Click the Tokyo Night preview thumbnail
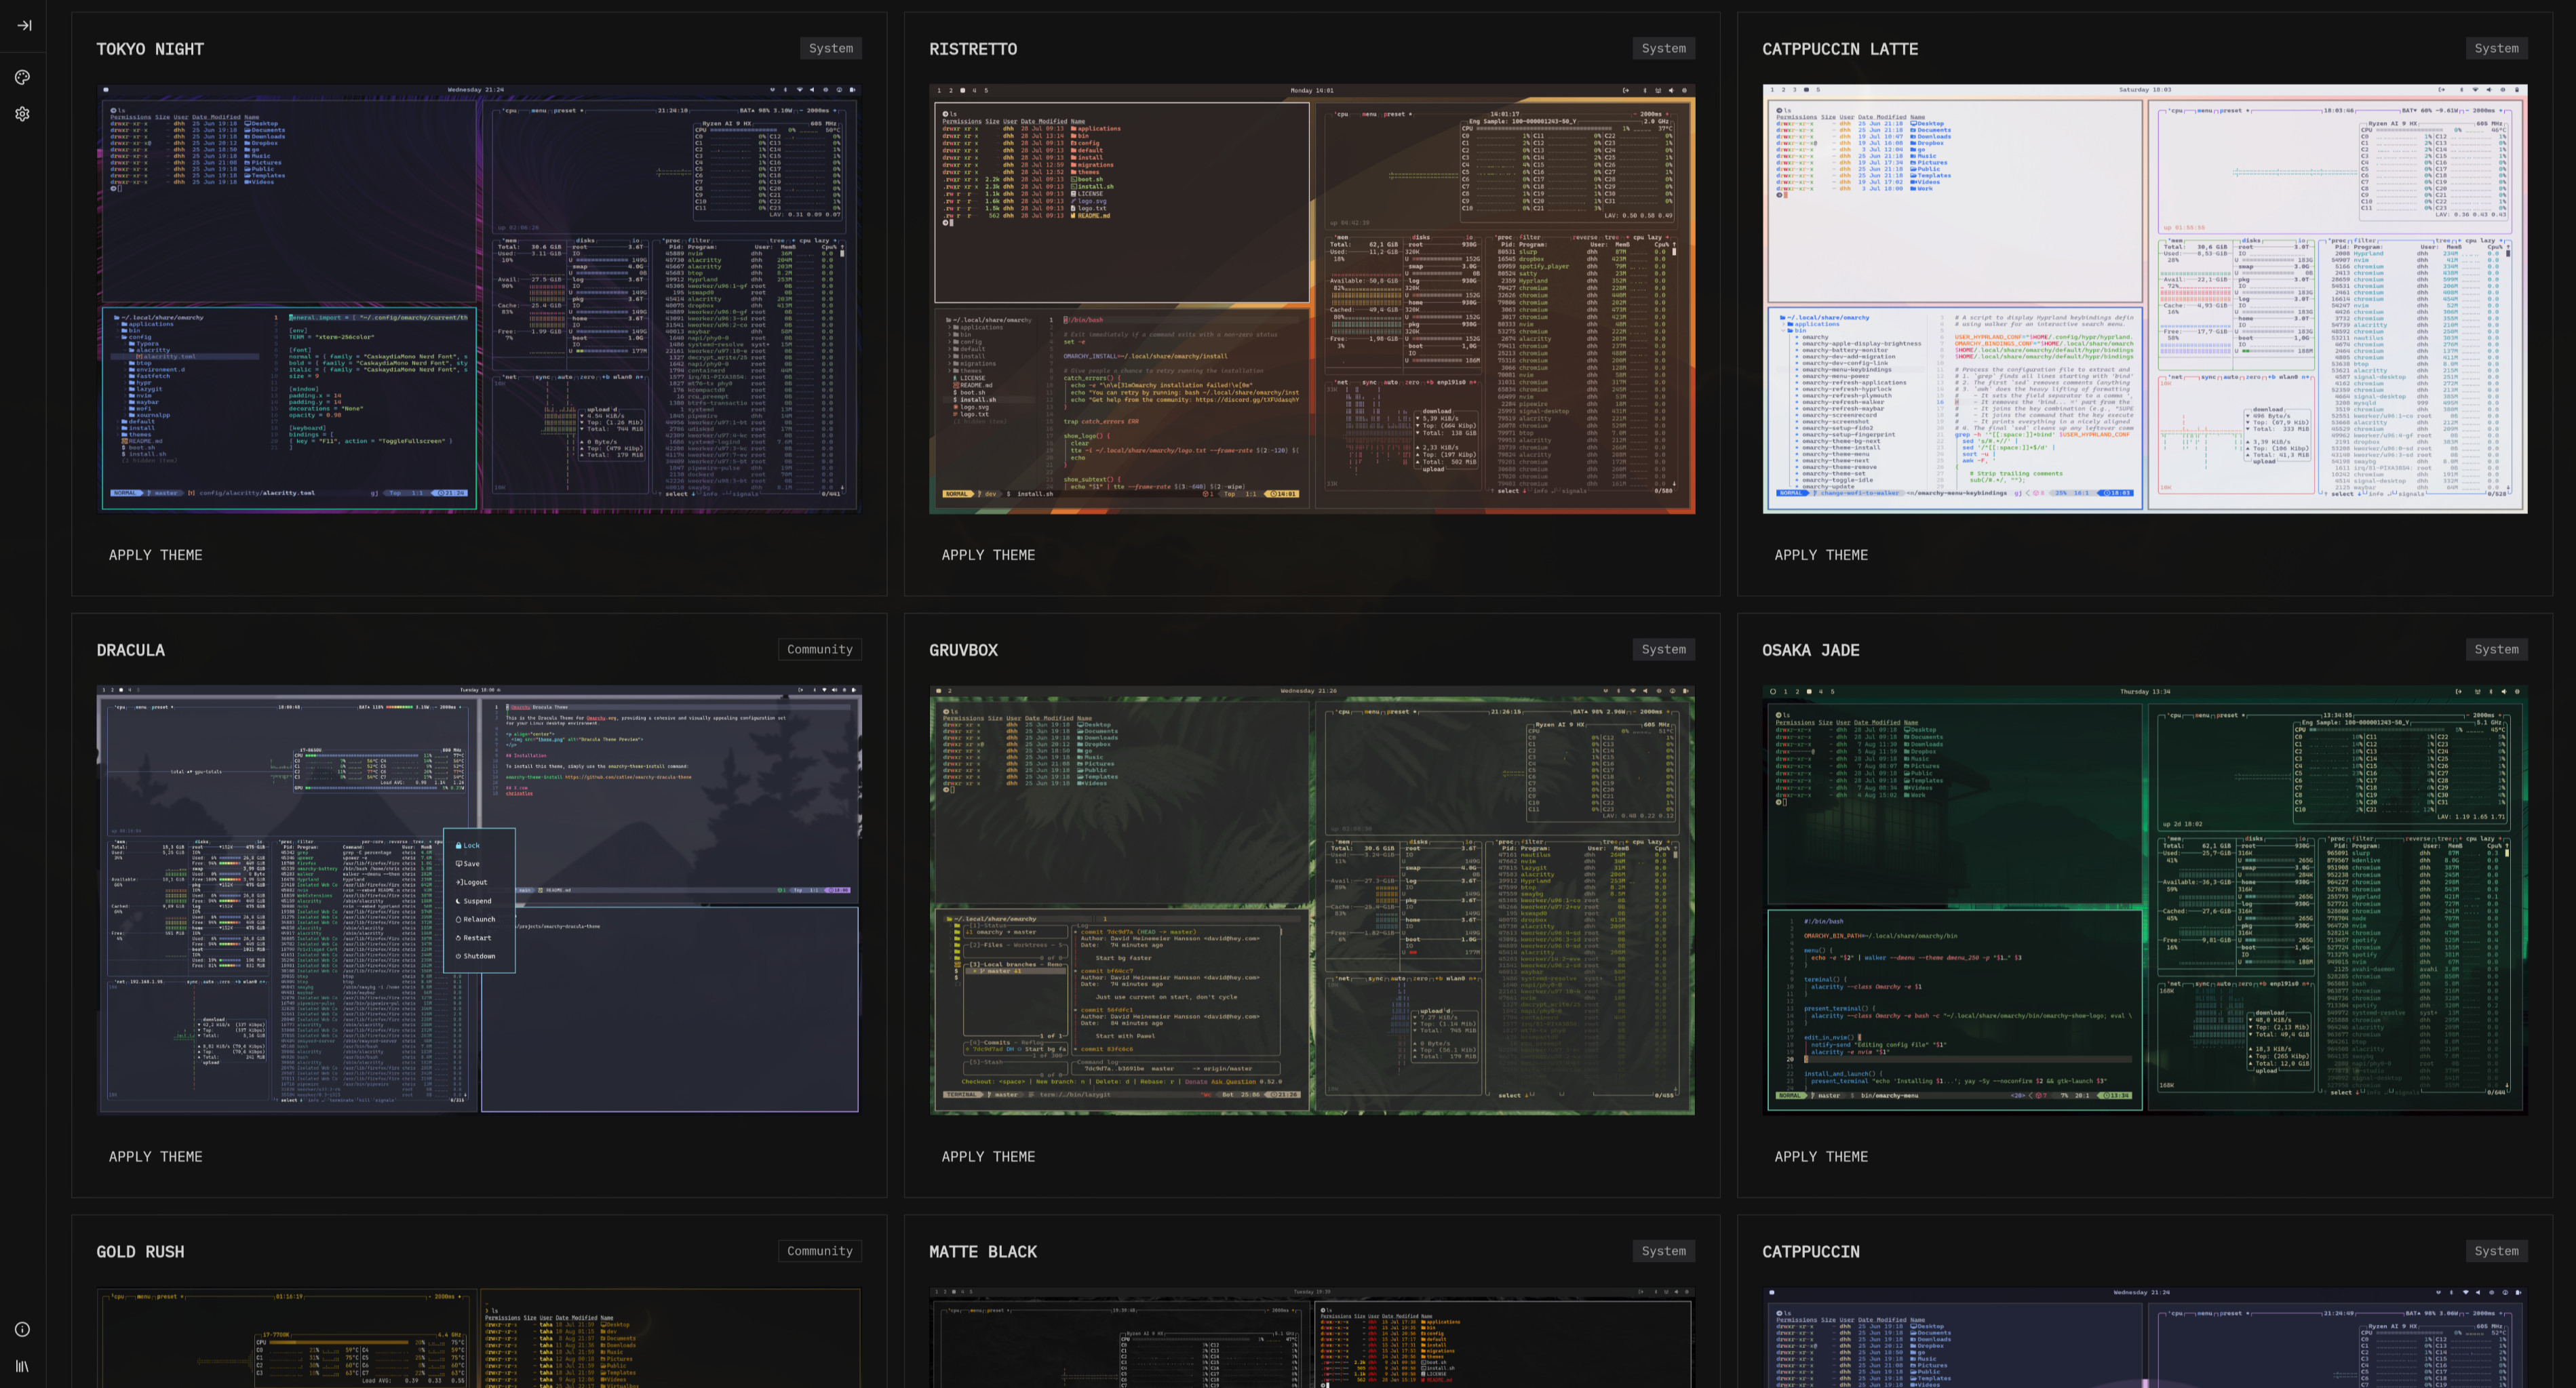The width and height of the screenshot is (2576, 1388). coord(479,299)
